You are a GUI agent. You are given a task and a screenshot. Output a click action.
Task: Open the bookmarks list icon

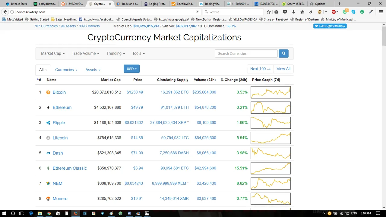pyautogui.click(x=276, y=12)
